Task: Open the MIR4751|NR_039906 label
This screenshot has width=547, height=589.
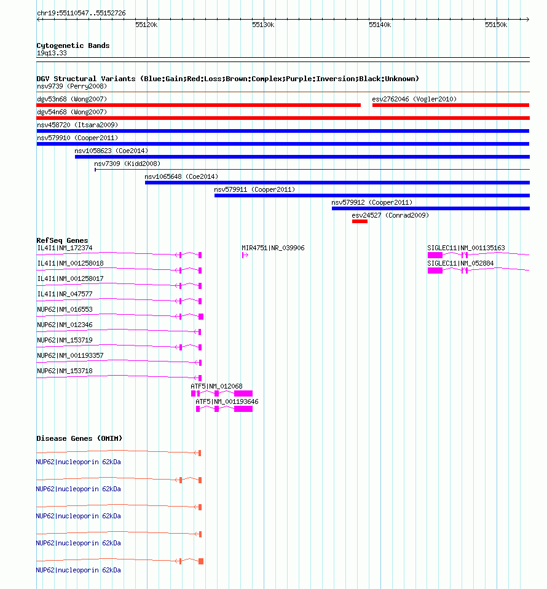Action: tap(273, 248)
